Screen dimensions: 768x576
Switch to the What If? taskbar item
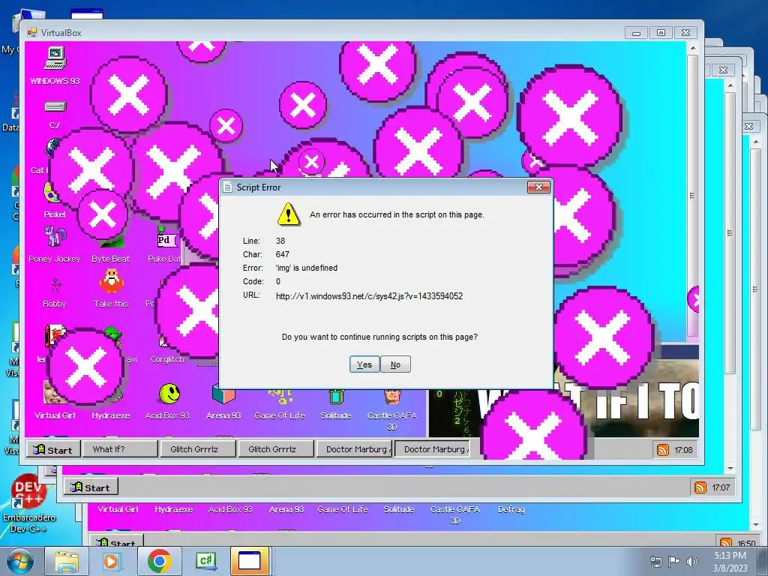121,449
